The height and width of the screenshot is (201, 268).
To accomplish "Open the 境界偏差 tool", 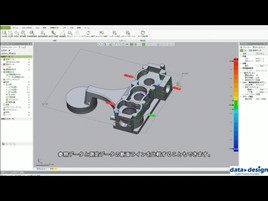I will (23, 34).
